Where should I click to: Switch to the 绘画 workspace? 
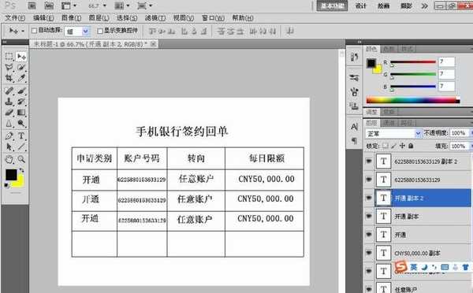click(383, 6)
